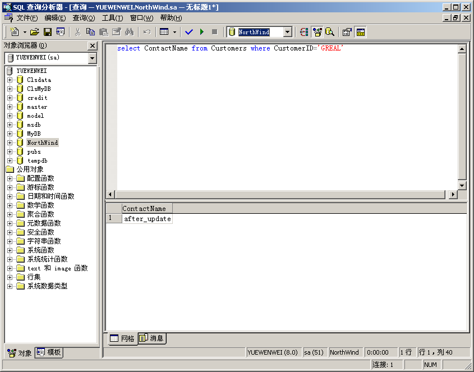The height and width of the screenshot is (372, 474).
Task: Expand the ClsMyDB database node
Action: [x=10, y=89]
